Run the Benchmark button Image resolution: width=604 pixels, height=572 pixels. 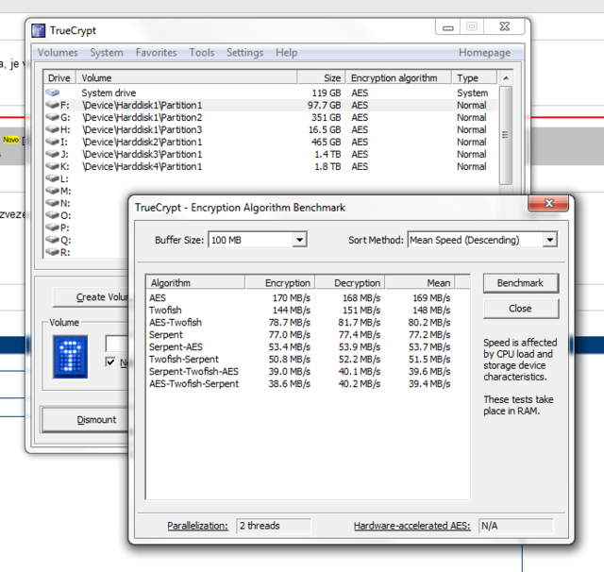(520, 283)
